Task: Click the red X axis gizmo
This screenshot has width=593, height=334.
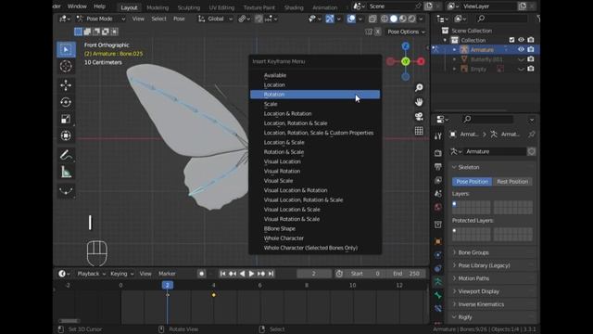Action: click(x=421, y=61)
